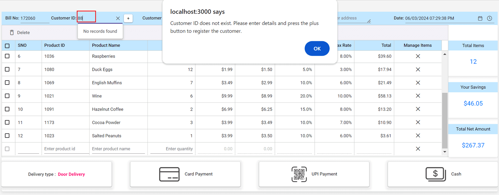Click the UPI Payment QR code icon
The image size is (499, 195).
tap(299, 174)
